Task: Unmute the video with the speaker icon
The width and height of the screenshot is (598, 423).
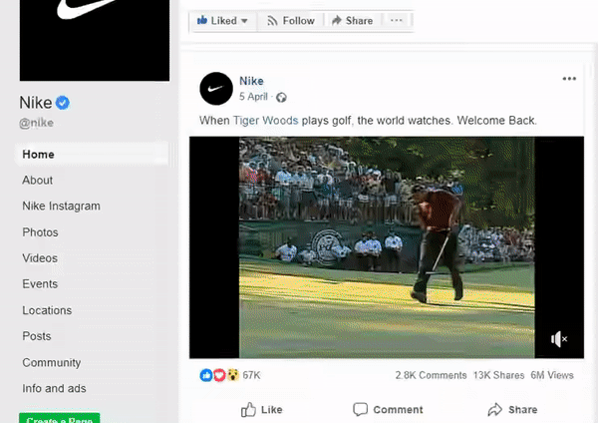Action: (x=559, y=339)
